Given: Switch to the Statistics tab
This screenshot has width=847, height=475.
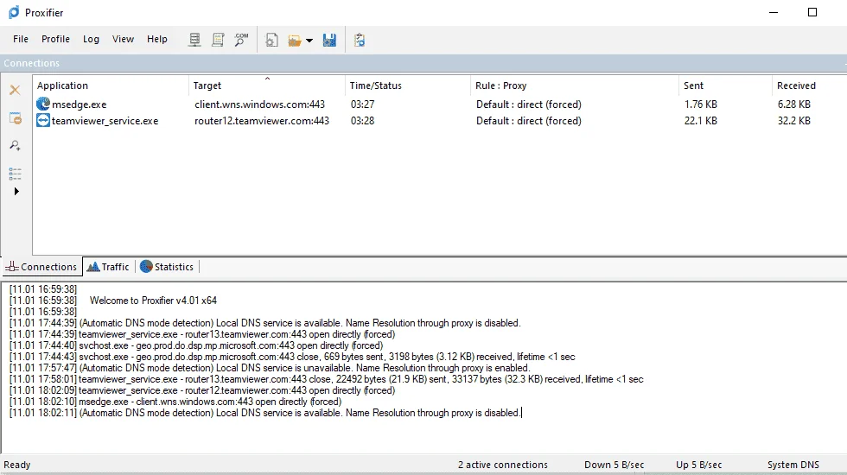Looking at the screenshot, I should 167,267.
